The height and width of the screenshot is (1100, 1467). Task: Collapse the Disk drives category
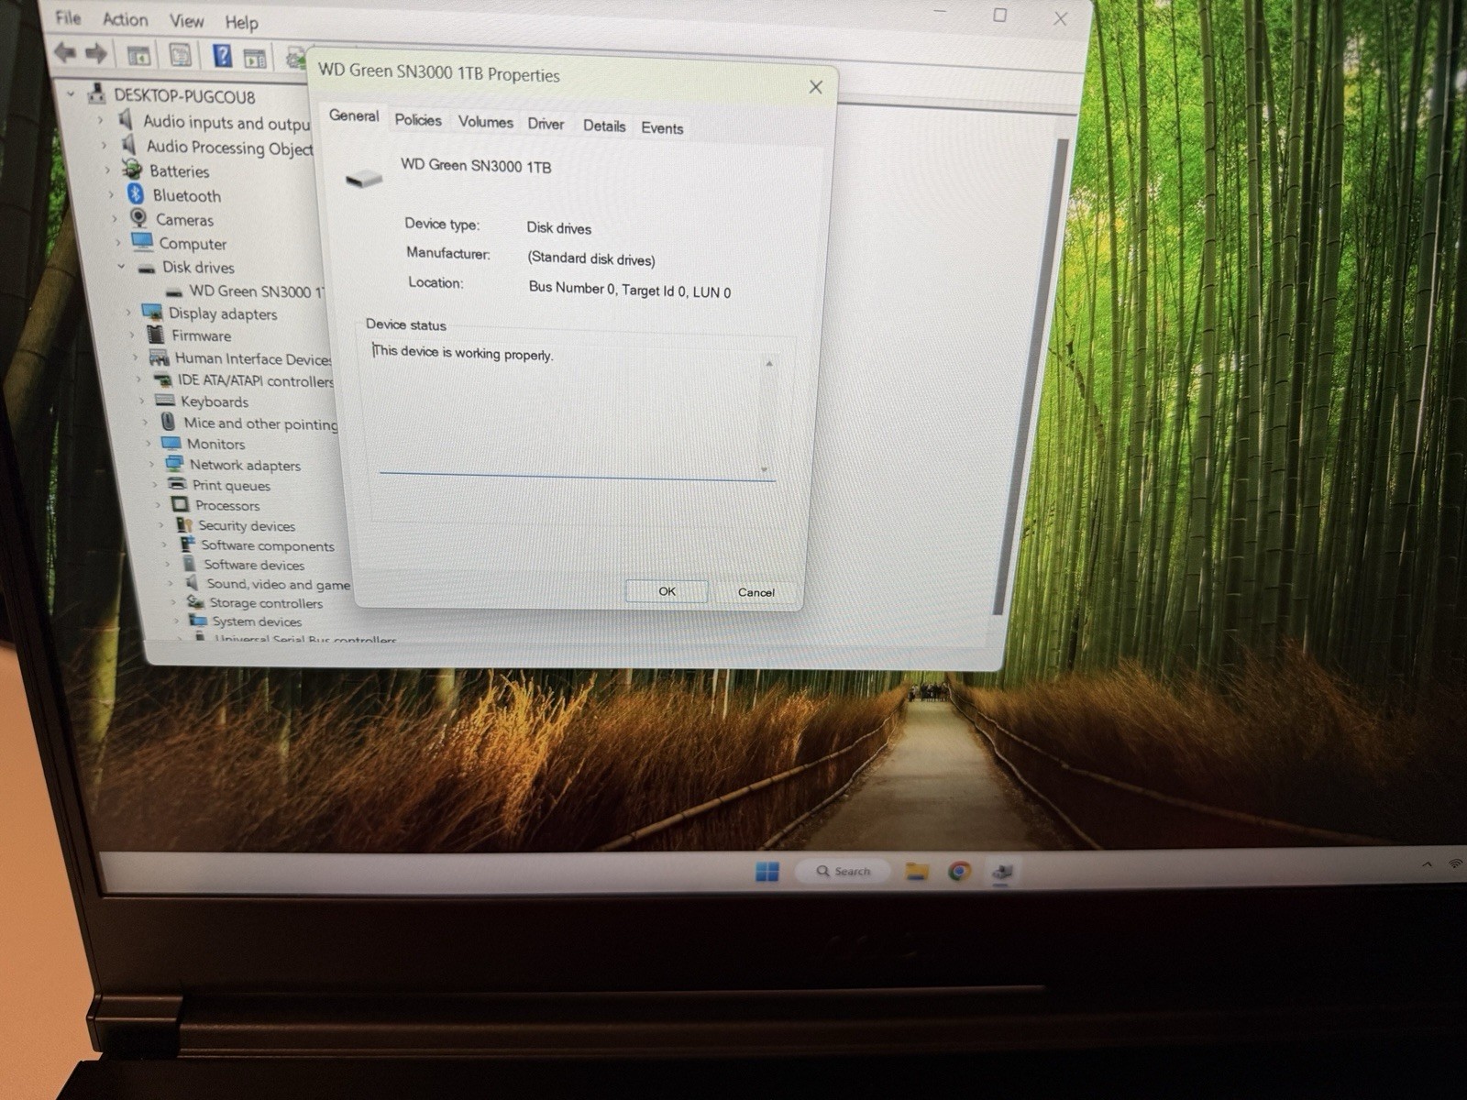[120, 266]
